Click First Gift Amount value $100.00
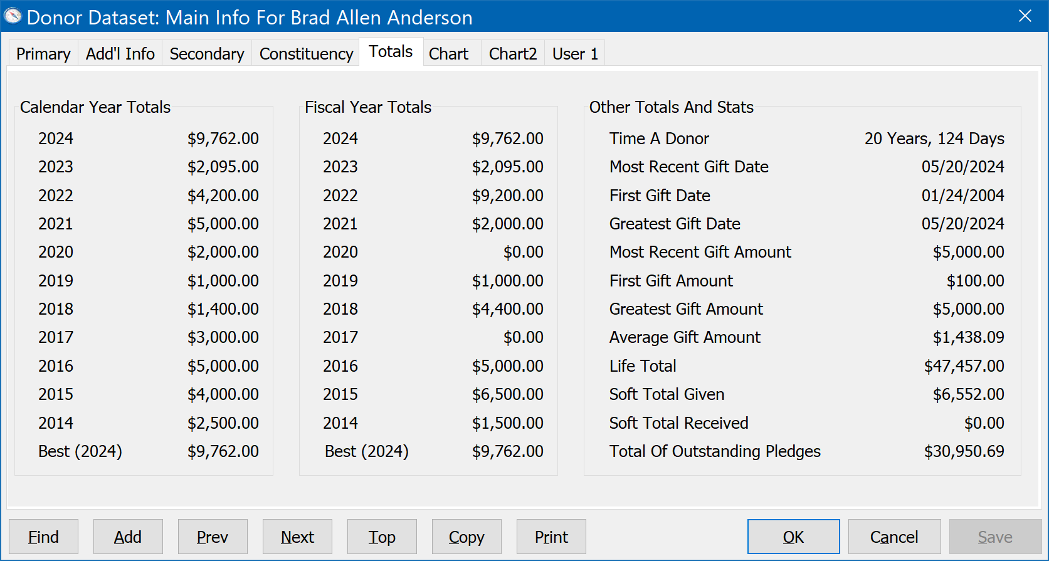 pyautogui.click(x=976, y=281)
